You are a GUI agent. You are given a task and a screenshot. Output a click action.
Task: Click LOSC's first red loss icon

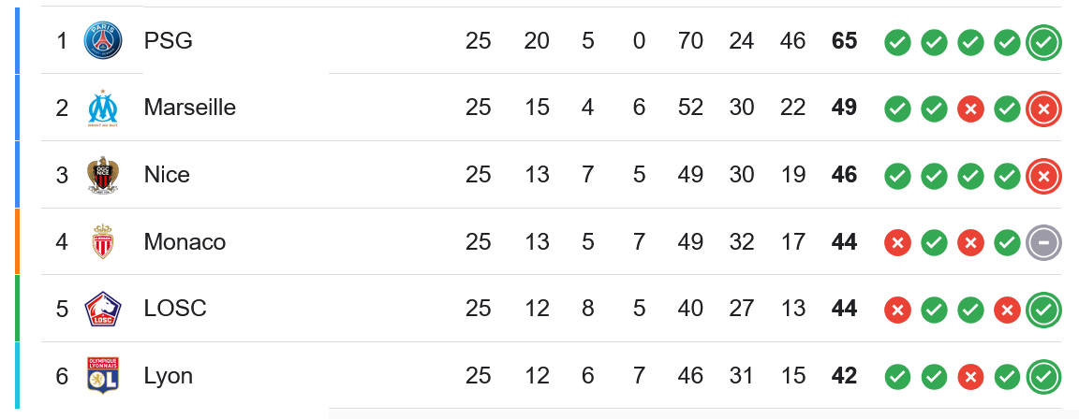[896, 311]
